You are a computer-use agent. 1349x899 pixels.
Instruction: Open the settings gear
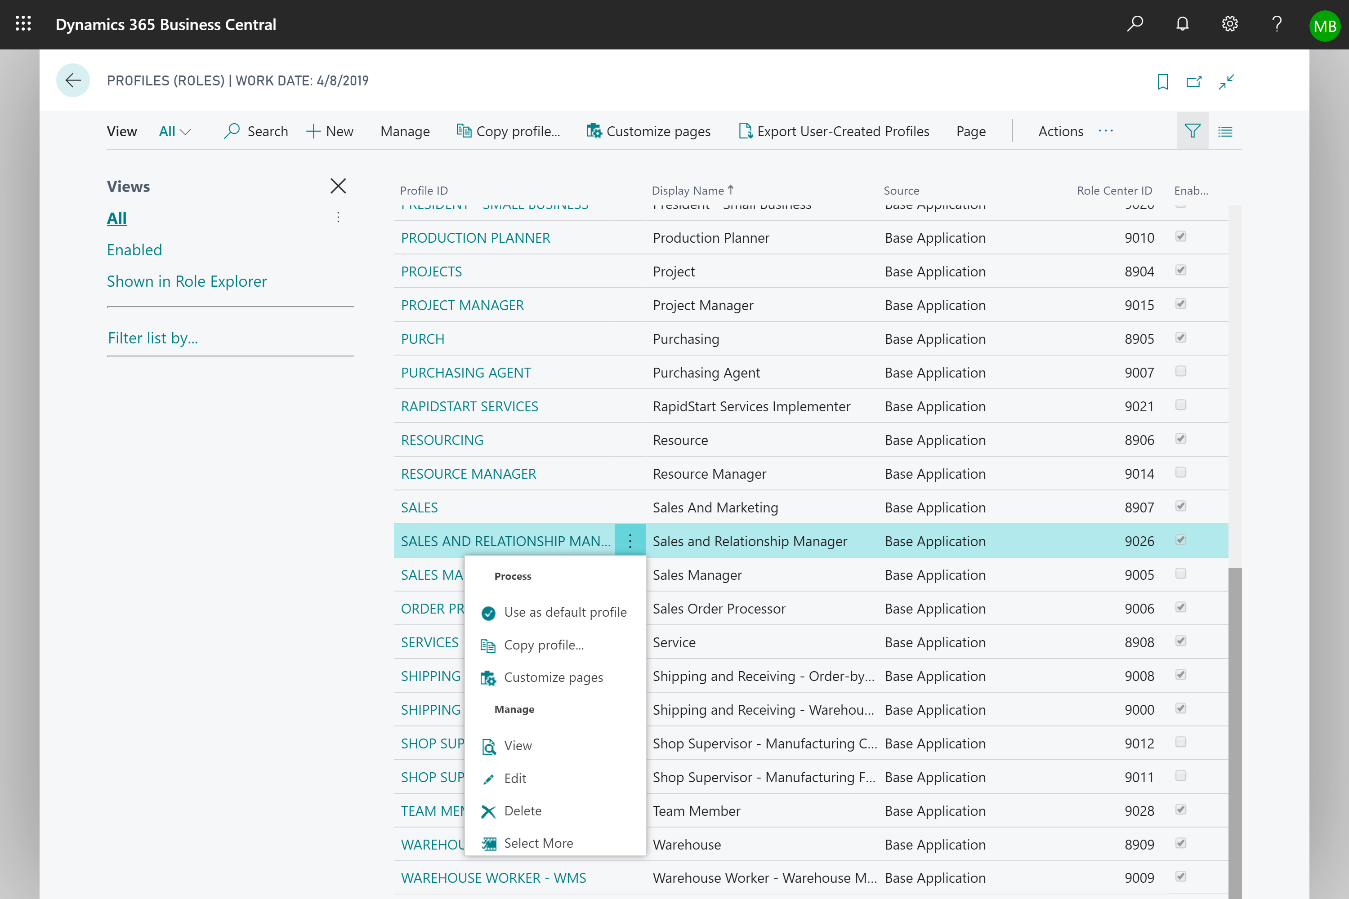coord(1229,24)
